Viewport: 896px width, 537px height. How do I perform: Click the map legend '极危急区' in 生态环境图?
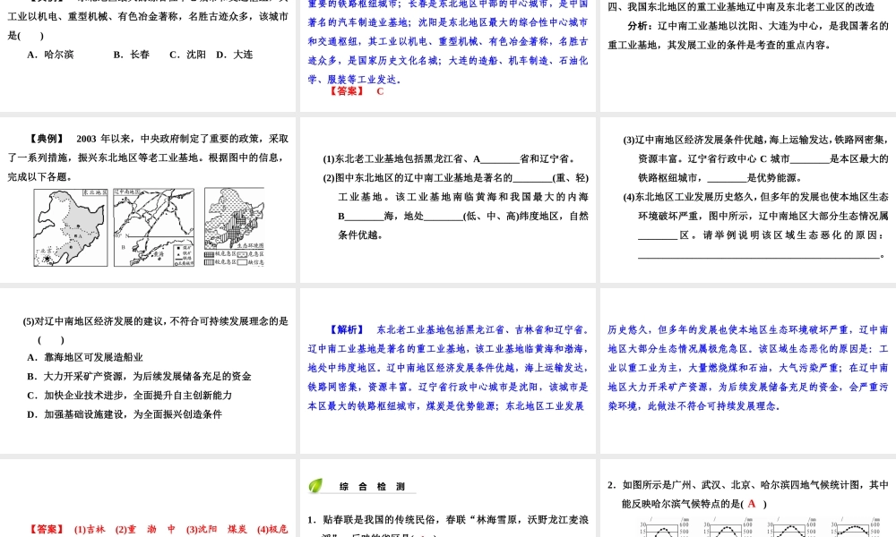coord(220,253)
